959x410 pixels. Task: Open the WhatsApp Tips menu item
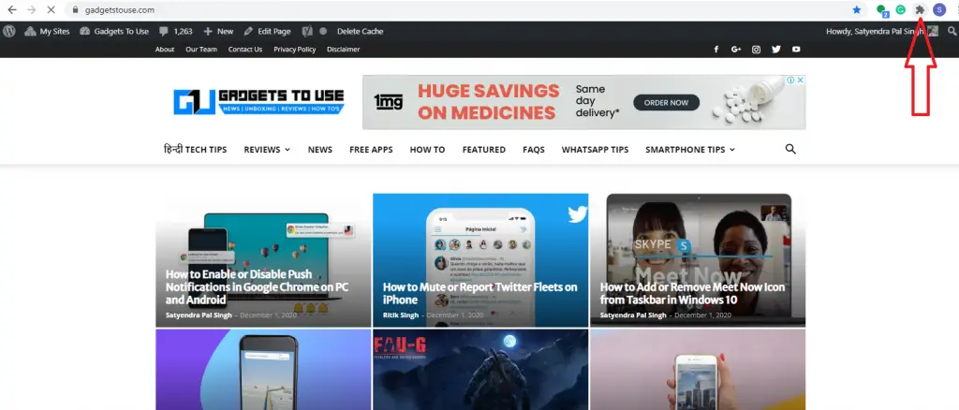pos(595,150)
